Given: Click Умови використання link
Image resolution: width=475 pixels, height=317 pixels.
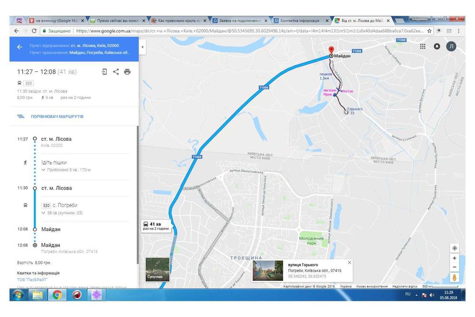Looking at the screenshot, I should click(372, 286).
